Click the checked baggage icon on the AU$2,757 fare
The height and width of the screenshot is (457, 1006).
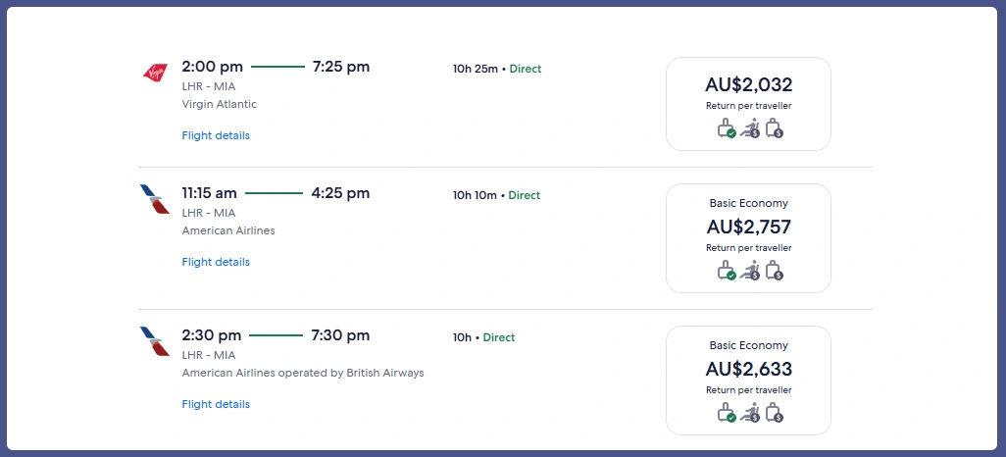point(774,271)
